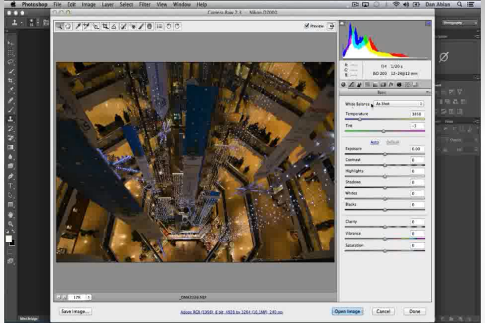This screenshot has height=323, width=485.
Task: Toggle highlight clipping warning in histogram
Action: 427,24
